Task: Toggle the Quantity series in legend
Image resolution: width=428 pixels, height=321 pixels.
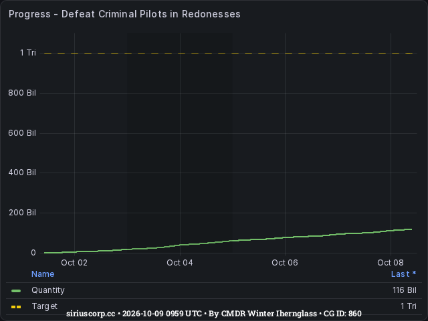Action: tap(48, 290)
